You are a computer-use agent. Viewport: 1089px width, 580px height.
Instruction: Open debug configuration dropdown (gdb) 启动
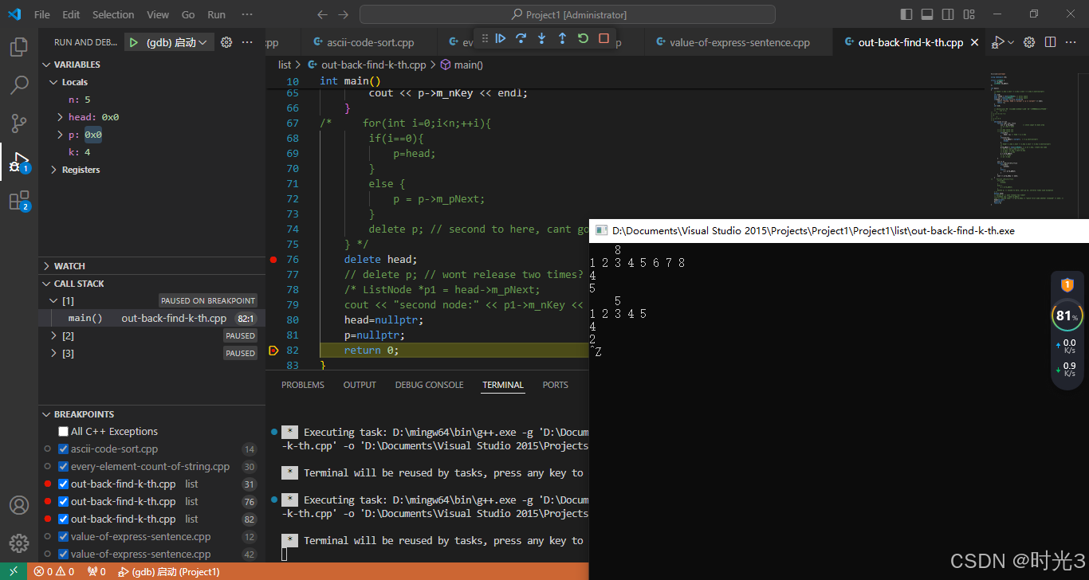[x=177, y=42]
